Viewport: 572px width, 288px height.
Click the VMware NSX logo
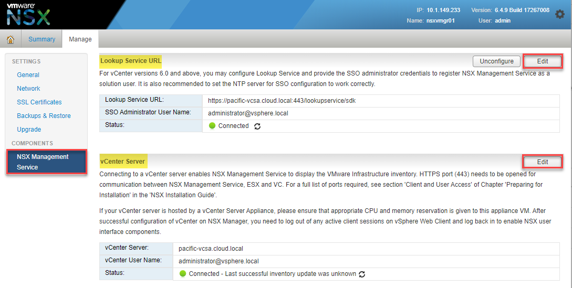point(28,15)
